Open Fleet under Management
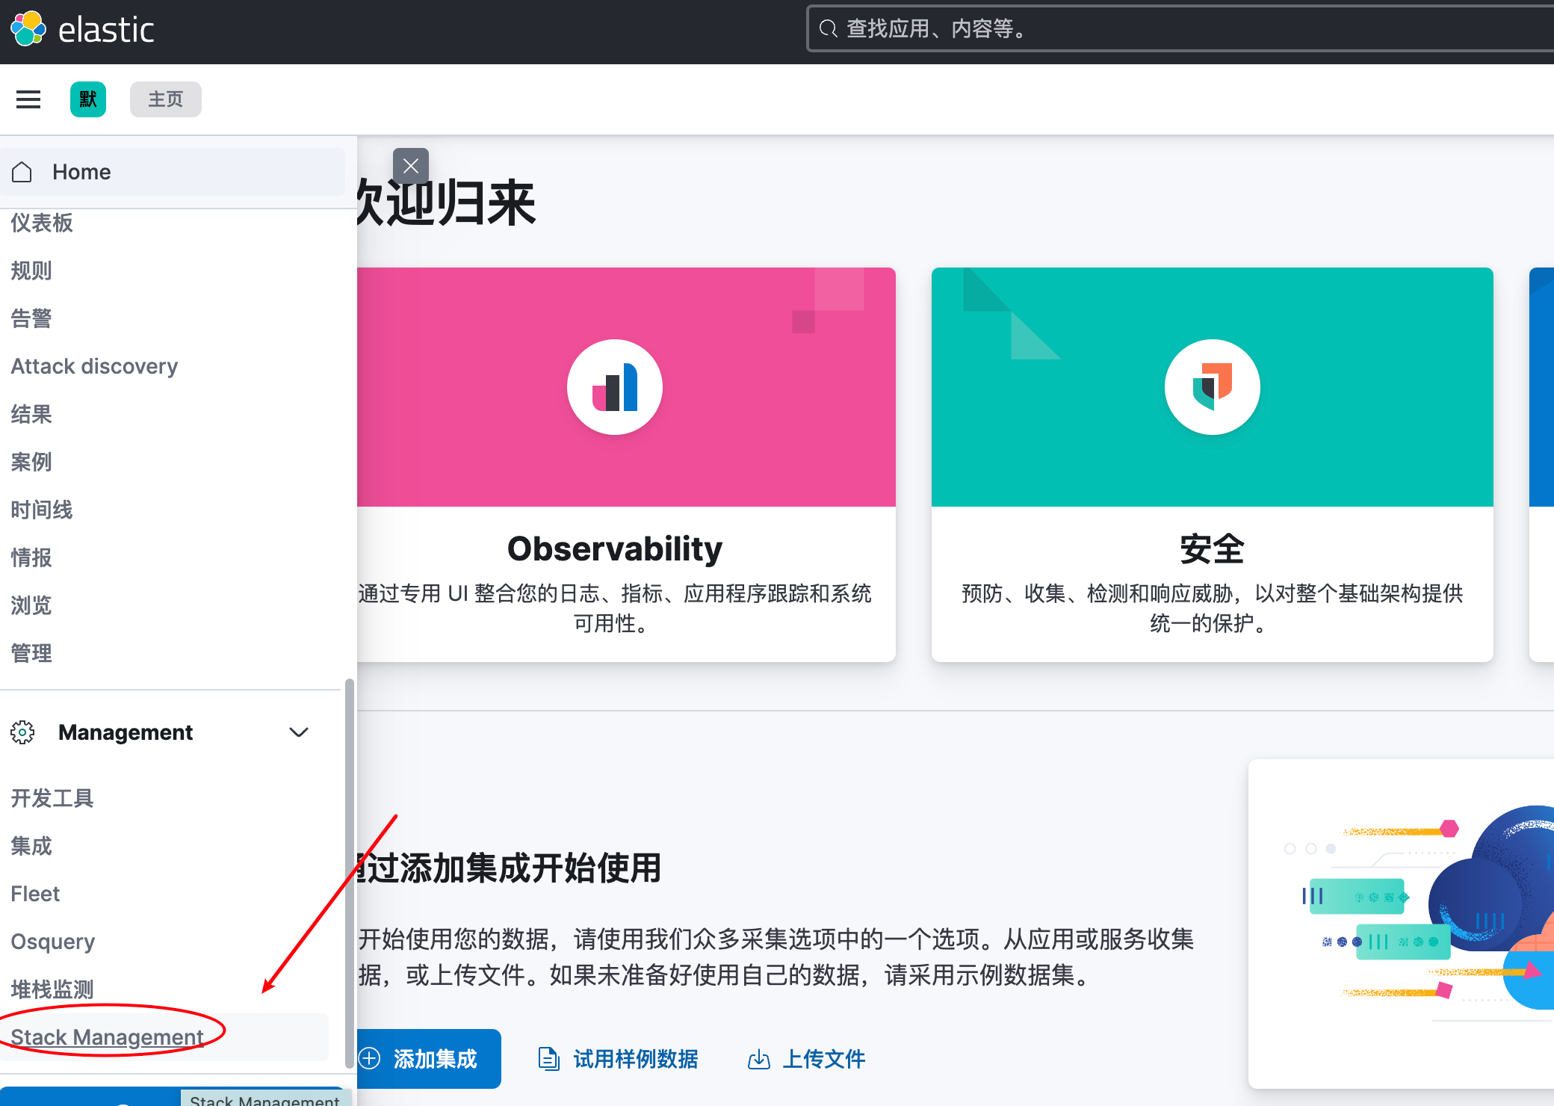This screenshot has height=1106, width=1554. coord(34,893)
